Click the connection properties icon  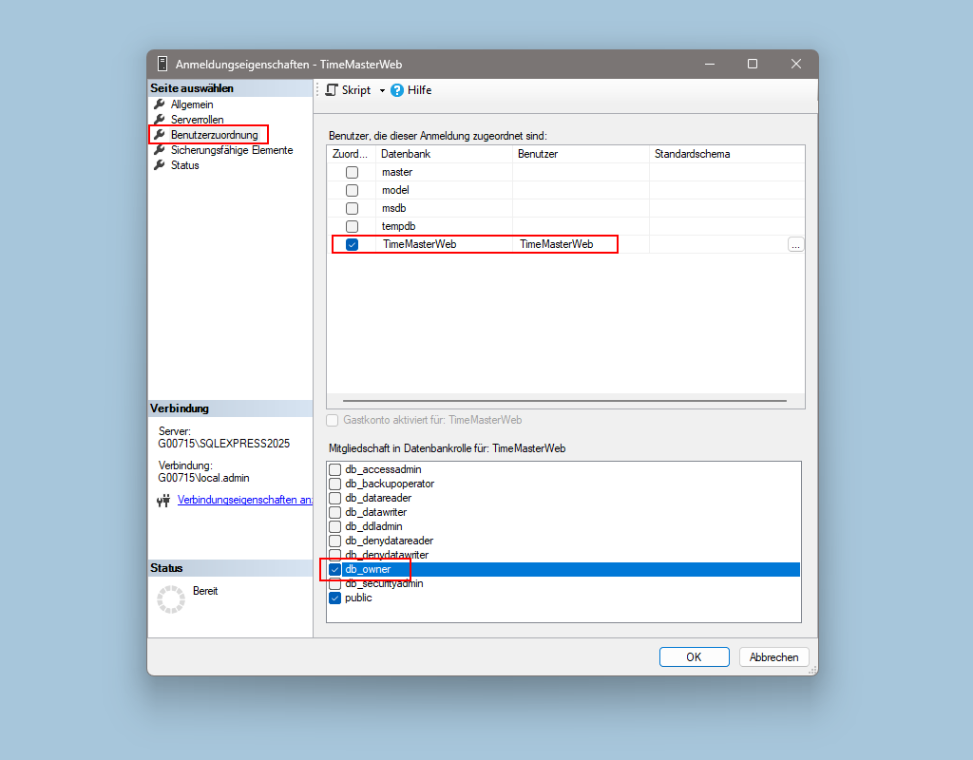click(x=163, y=501)
